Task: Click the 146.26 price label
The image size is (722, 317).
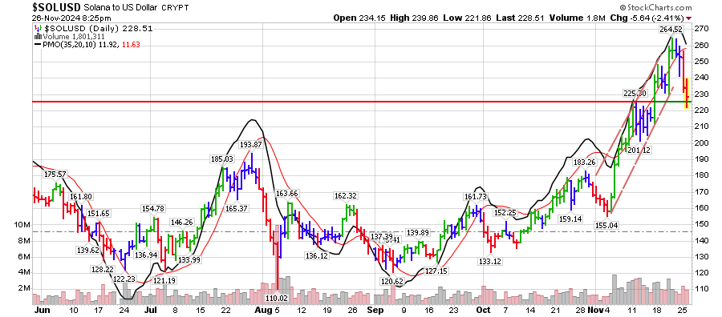Action: [181, 222]
